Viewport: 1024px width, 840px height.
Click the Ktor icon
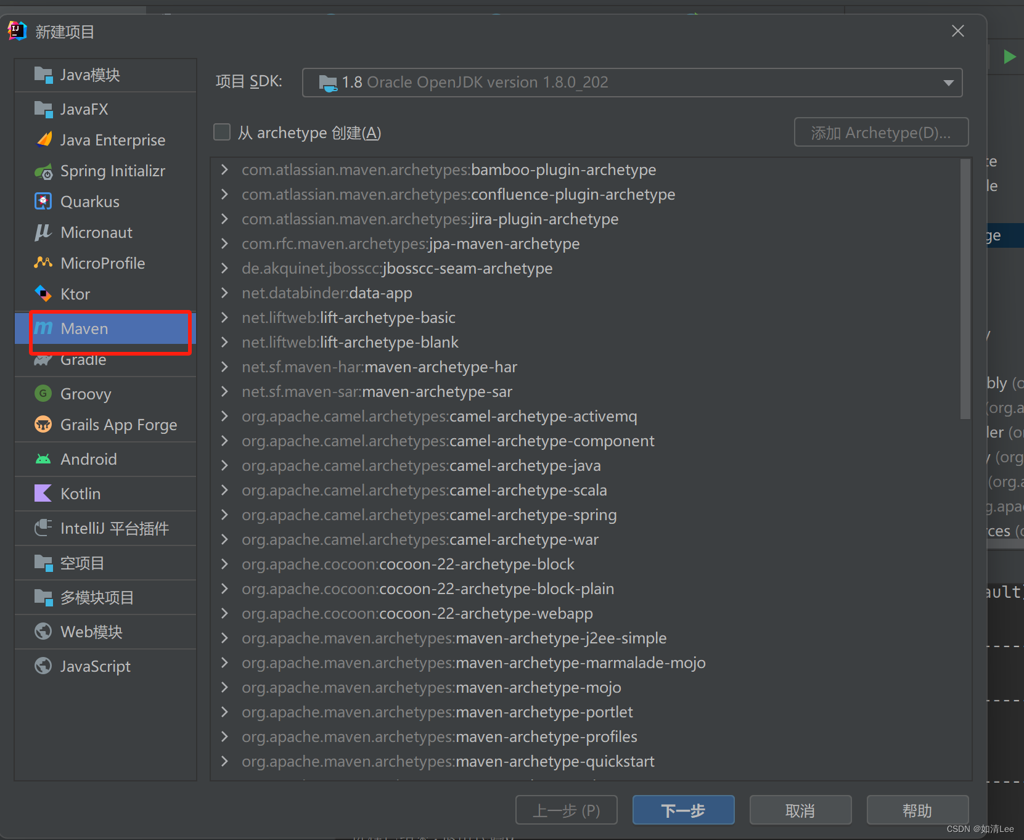pyautogui.click(x=43, y=294)
